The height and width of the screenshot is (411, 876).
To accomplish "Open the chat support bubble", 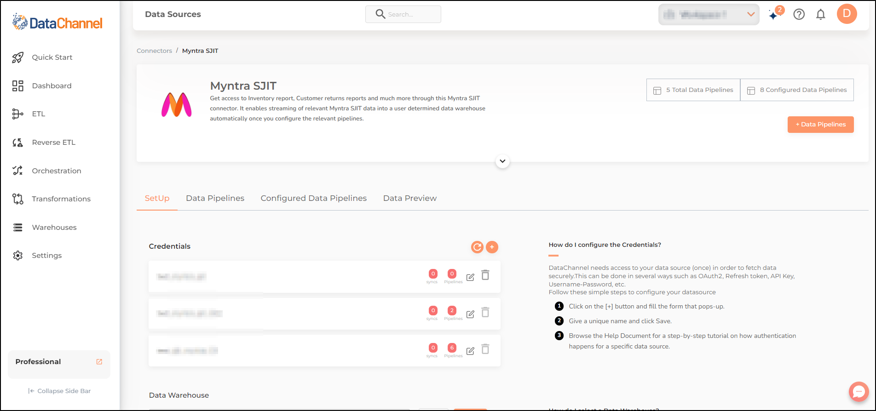I will coord(859,392).
